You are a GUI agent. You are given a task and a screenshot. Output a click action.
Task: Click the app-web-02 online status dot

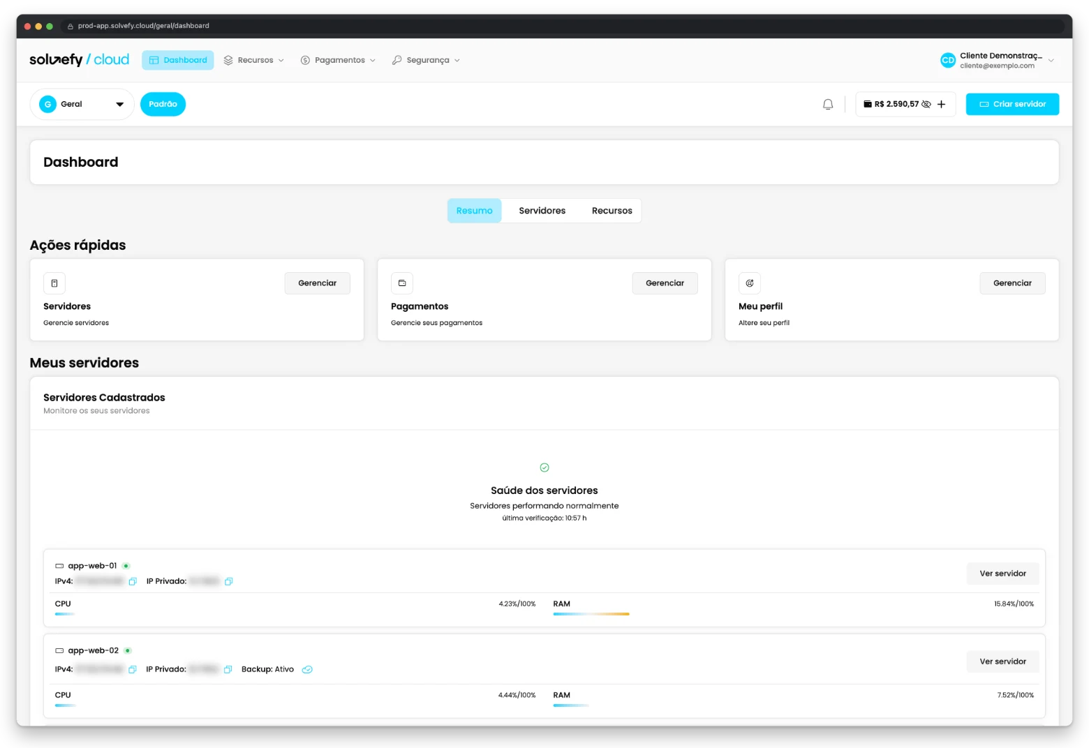pos(128,651)
